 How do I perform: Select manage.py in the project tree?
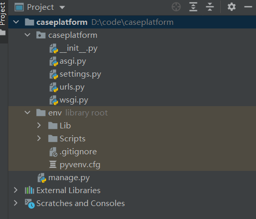69,178
